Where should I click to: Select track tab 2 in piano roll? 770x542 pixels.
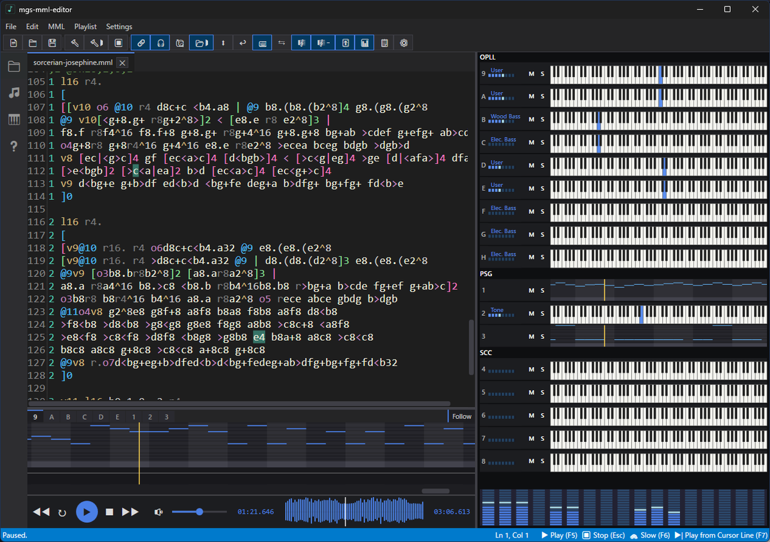pyautogui.click(x=150, y=416)
